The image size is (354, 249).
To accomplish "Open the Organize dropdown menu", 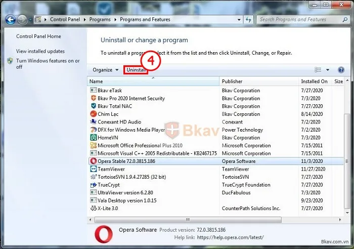I will coord(105,70).
